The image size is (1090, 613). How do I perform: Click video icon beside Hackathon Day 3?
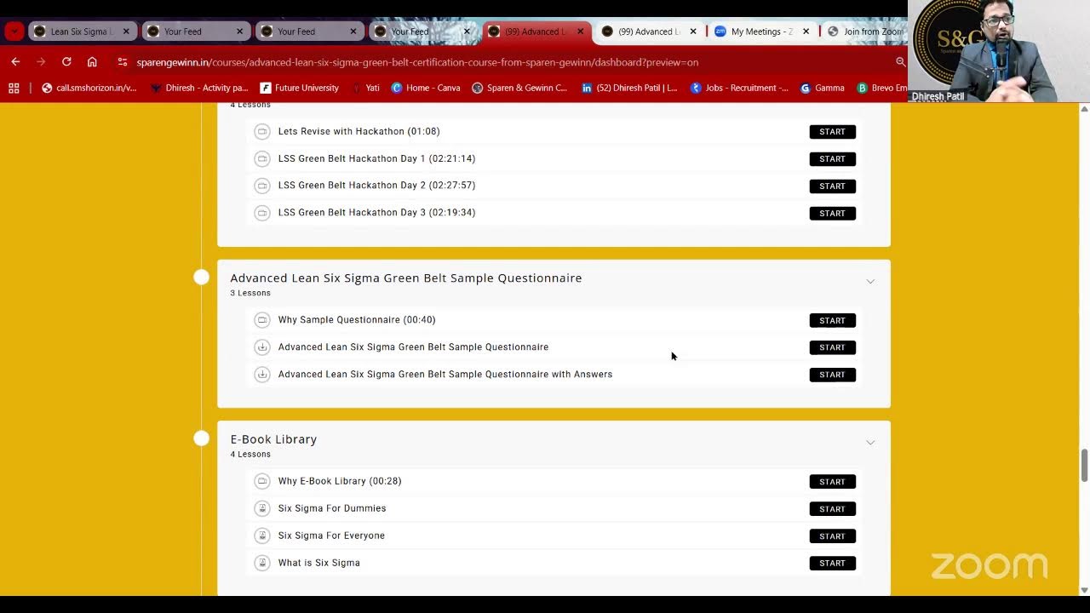tap(262, 212)
